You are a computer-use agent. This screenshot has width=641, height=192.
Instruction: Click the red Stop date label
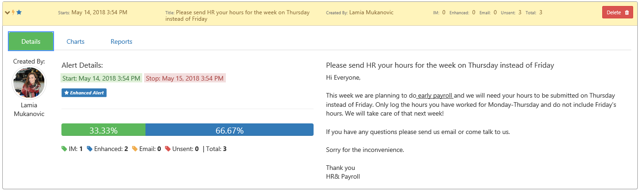185,78
